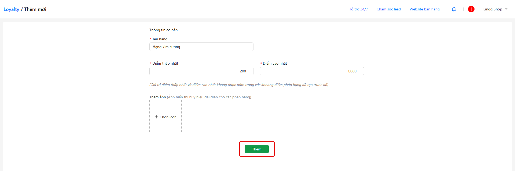Click the Thêm ảnh label text
The height and width of the screenshot is (171, 515).
(157, 97)
